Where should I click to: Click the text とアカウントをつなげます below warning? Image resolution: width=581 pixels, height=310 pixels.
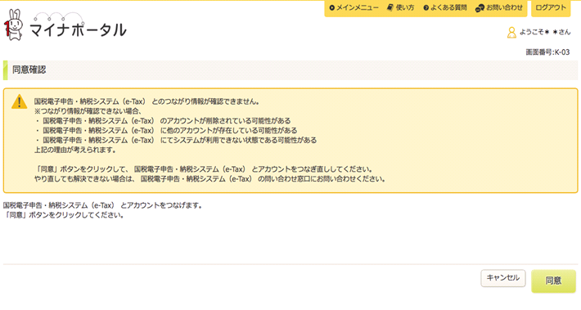(x=103, y=205)
